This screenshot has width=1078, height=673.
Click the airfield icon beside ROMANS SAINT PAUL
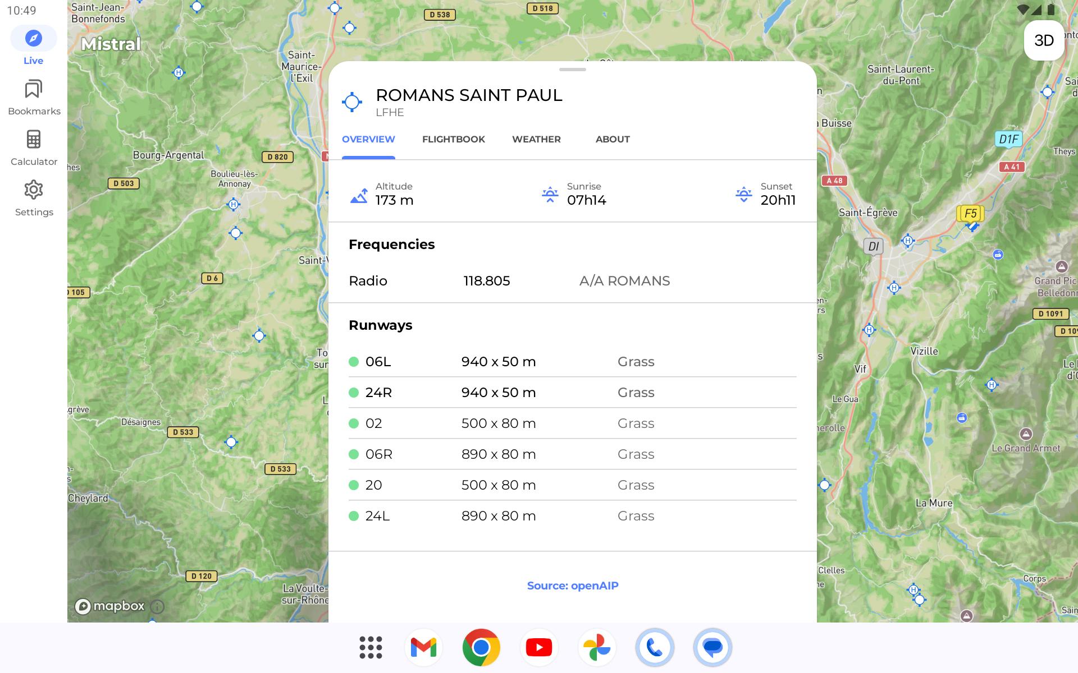point(352,102)
